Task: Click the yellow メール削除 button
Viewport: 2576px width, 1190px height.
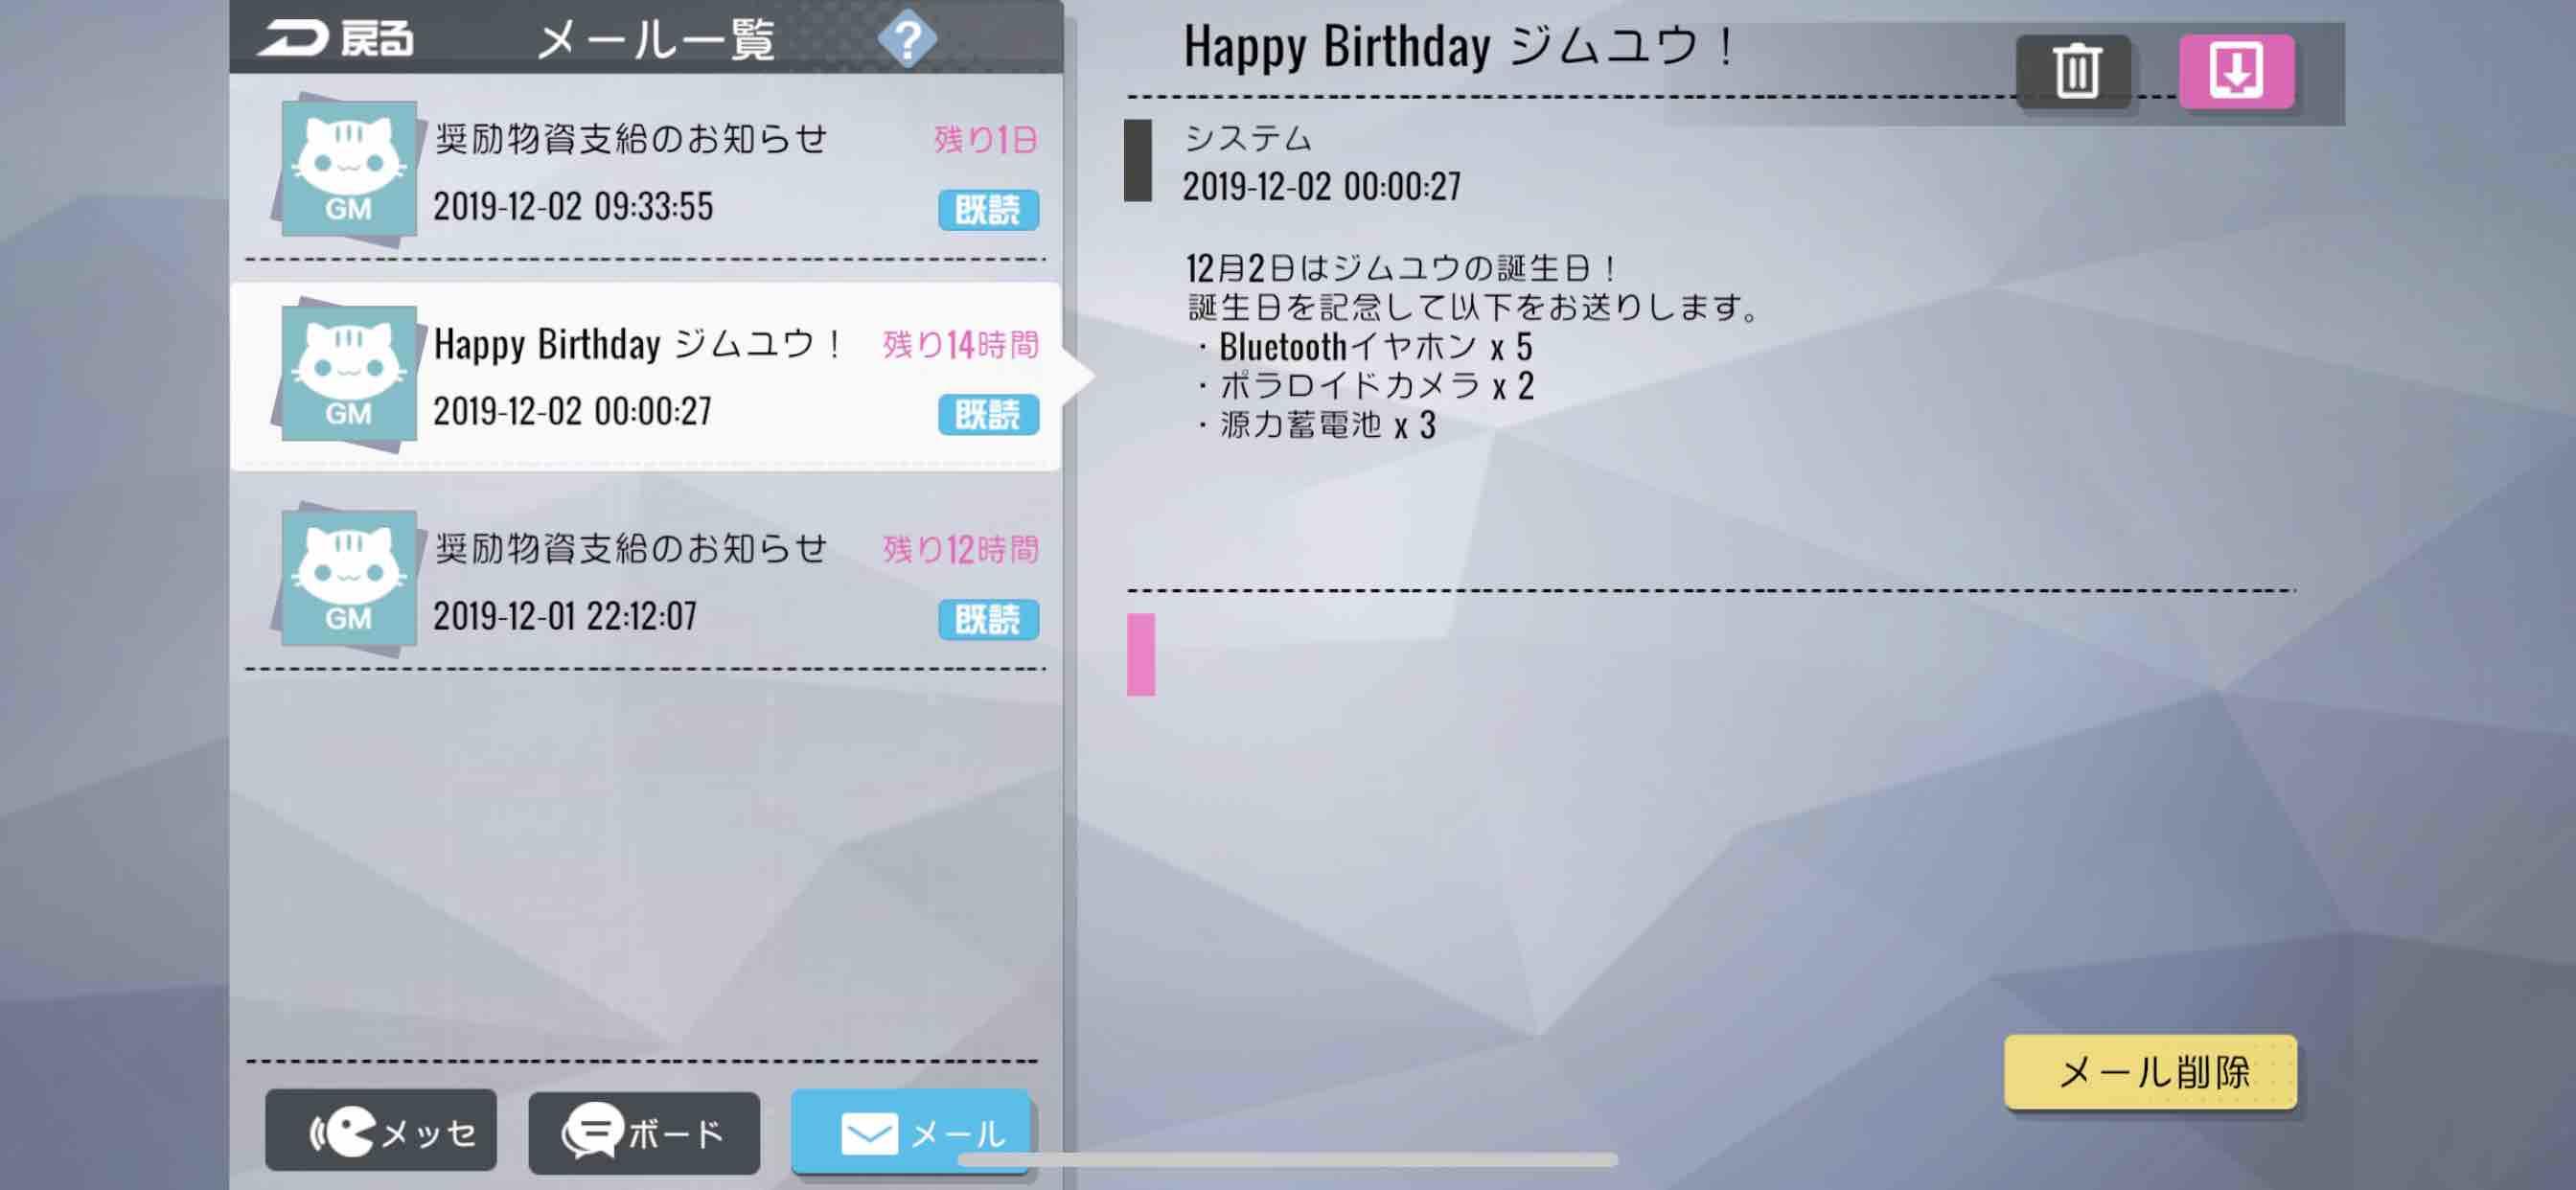Action: pos(2150,1072)
